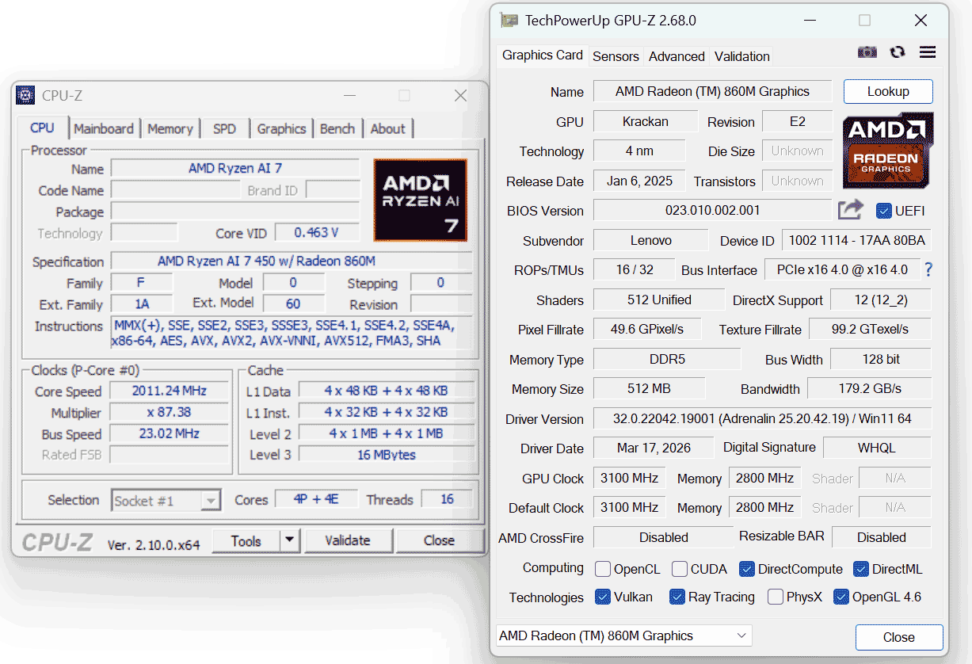Switch to the Validation tab in GPU-Z

tap(741, 56)
